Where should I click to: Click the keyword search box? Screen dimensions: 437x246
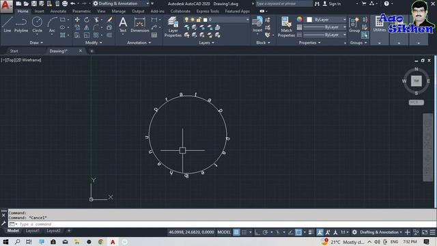[284, 3]
